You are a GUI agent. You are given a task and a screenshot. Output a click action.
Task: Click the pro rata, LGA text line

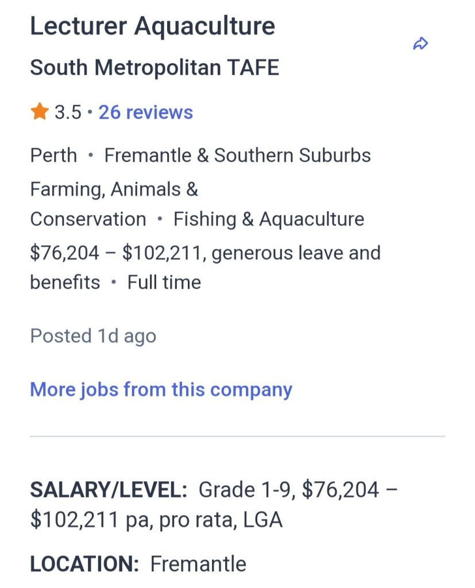[156, 520]
